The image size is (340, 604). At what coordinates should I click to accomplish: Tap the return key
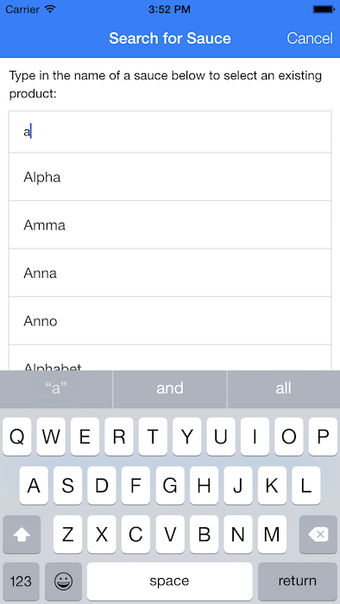point(297,582)
